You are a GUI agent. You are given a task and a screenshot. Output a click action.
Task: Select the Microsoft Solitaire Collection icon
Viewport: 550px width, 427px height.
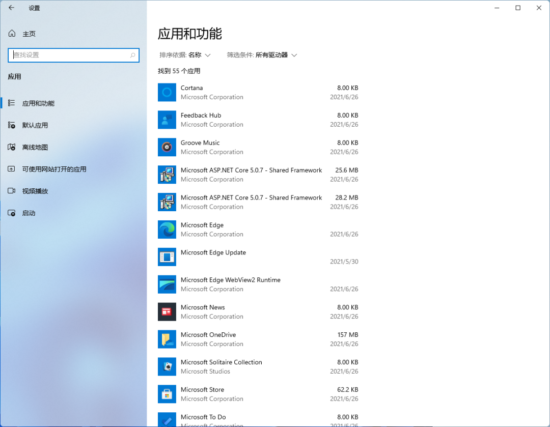coord(167,366)
